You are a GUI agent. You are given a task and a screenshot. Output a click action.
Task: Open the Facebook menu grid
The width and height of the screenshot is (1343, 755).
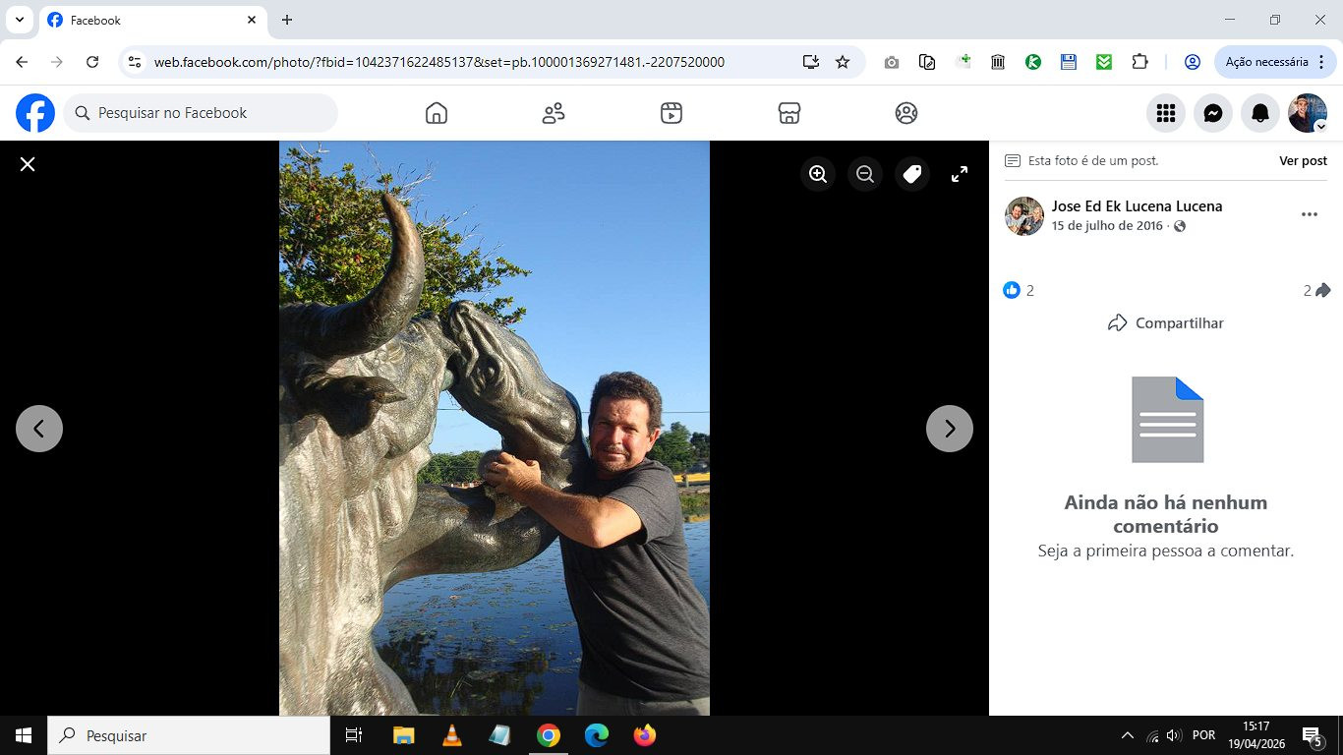pos(1166,113)
